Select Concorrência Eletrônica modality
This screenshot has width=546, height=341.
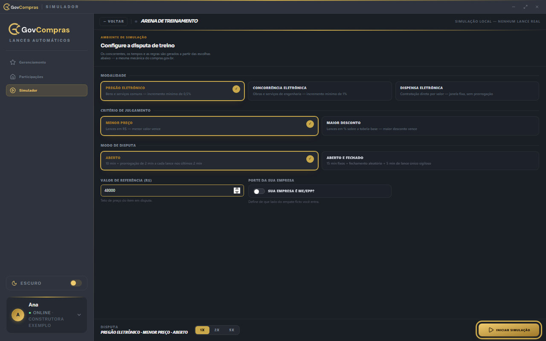tap(320, 91)
